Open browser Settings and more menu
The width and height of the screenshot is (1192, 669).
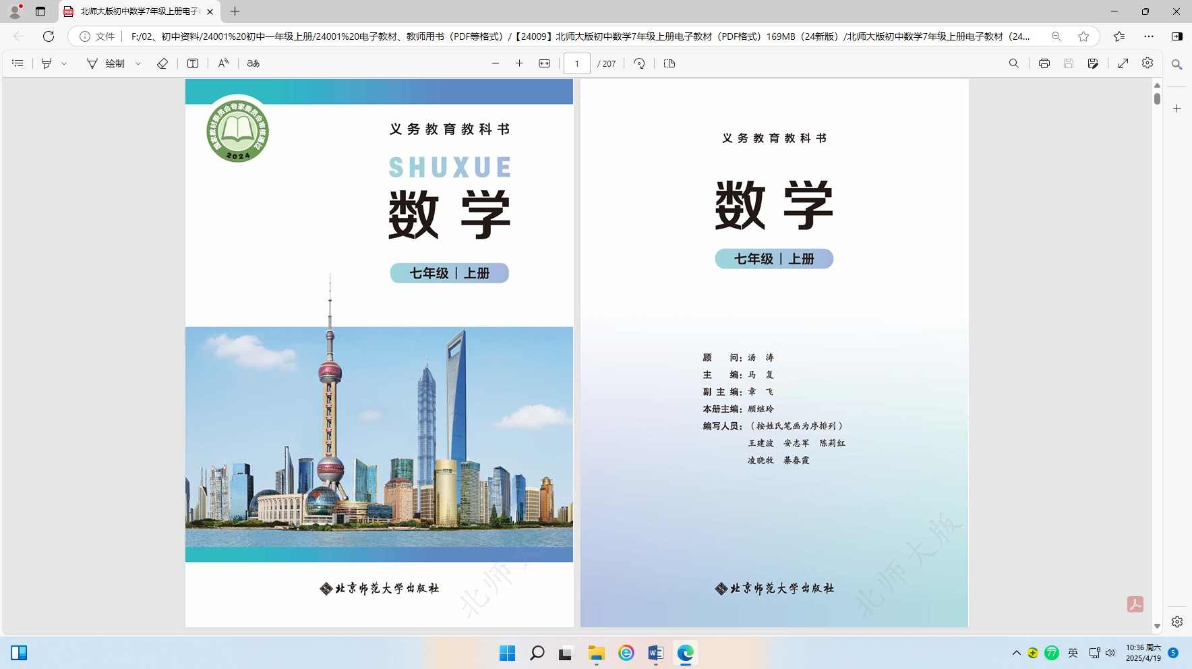point(1149,36)
